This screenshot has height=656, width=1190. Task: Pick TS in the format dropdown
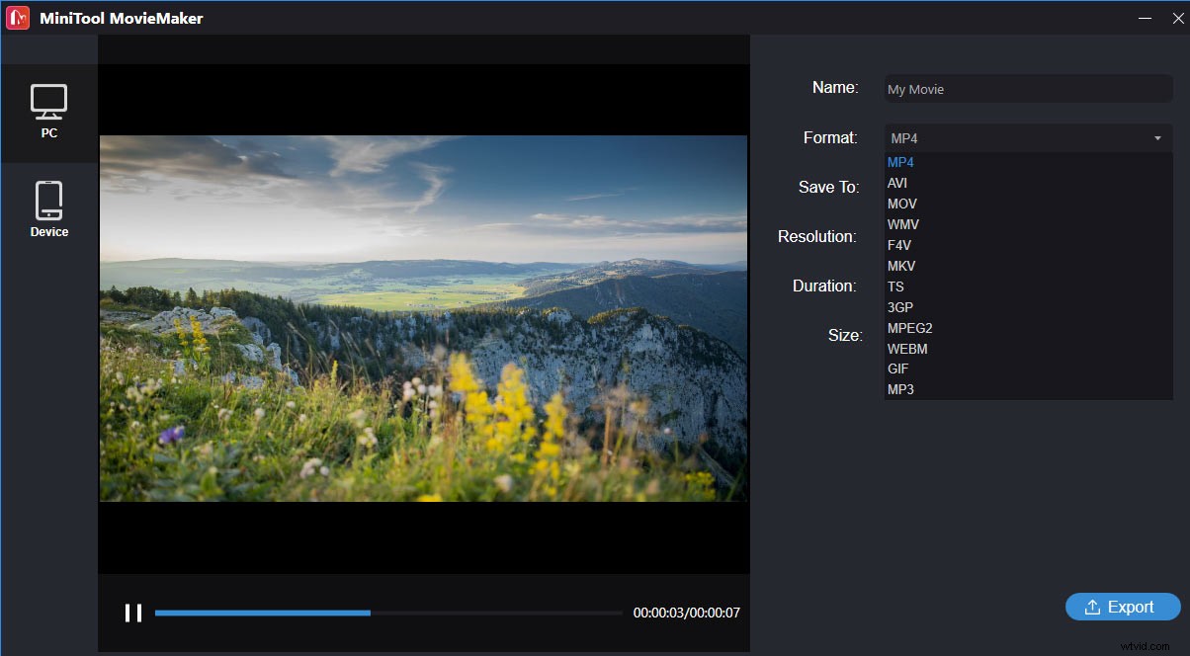click(895, 287)
